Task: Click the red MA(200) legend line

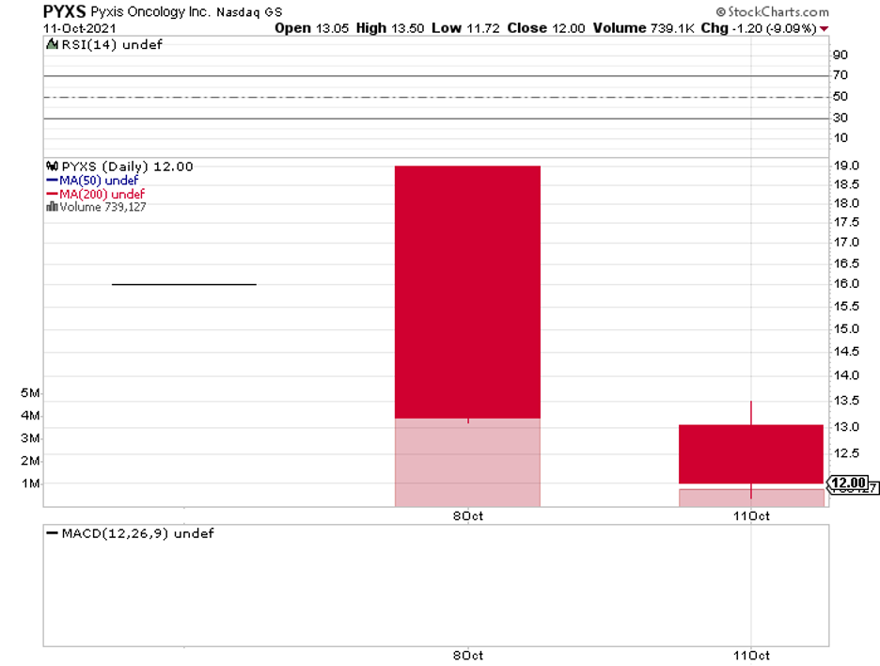Action: click(53, 194)
